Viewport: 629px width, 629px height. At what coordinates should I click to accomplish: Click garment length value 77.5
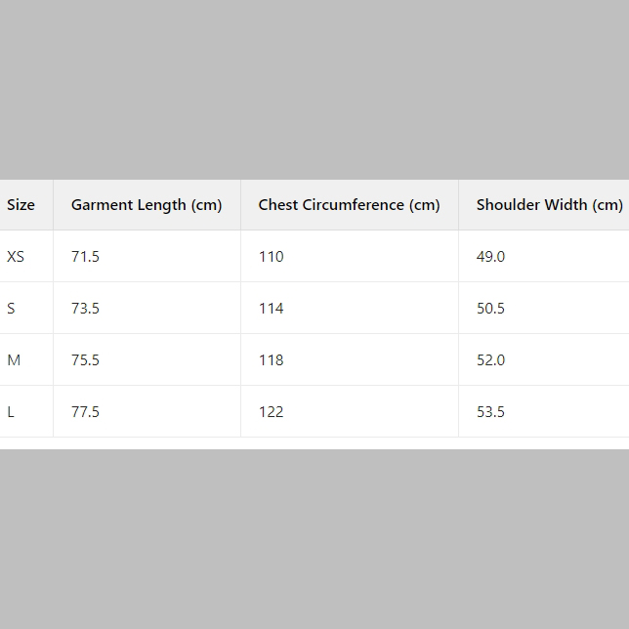[85, 412]
